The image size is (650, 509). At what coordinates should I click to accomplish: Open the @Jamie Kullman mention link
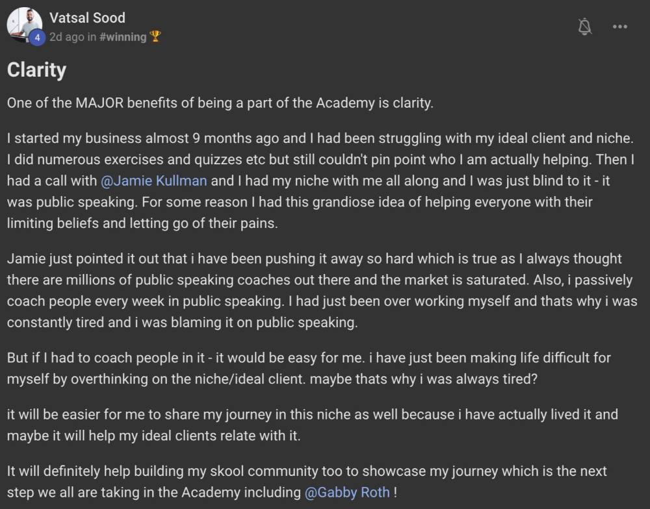pyautogui.click(x=154, y=180)
